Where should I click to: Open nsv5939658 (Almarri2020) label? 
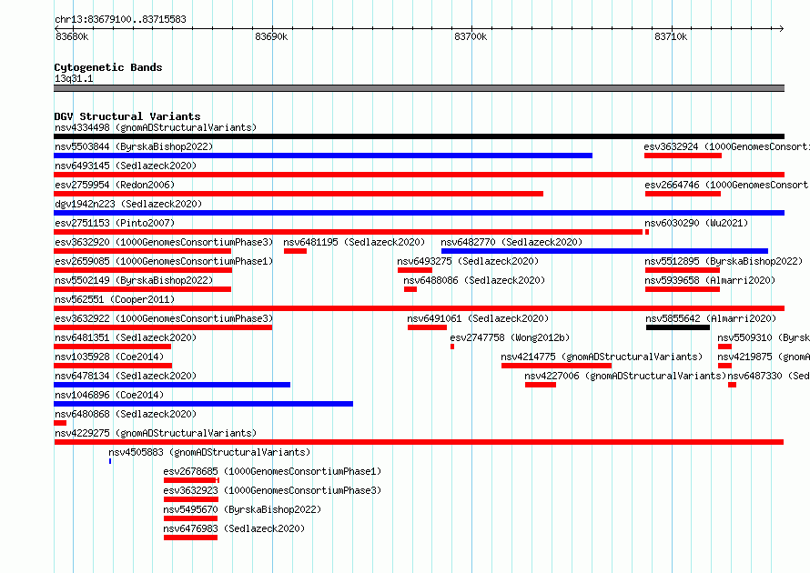pyautogui.click(x=710, y=280)
